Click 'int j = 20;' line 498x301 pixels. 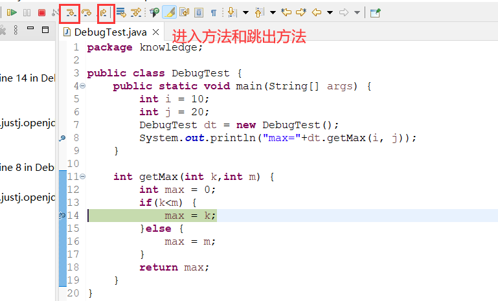[x=174, y=112]
